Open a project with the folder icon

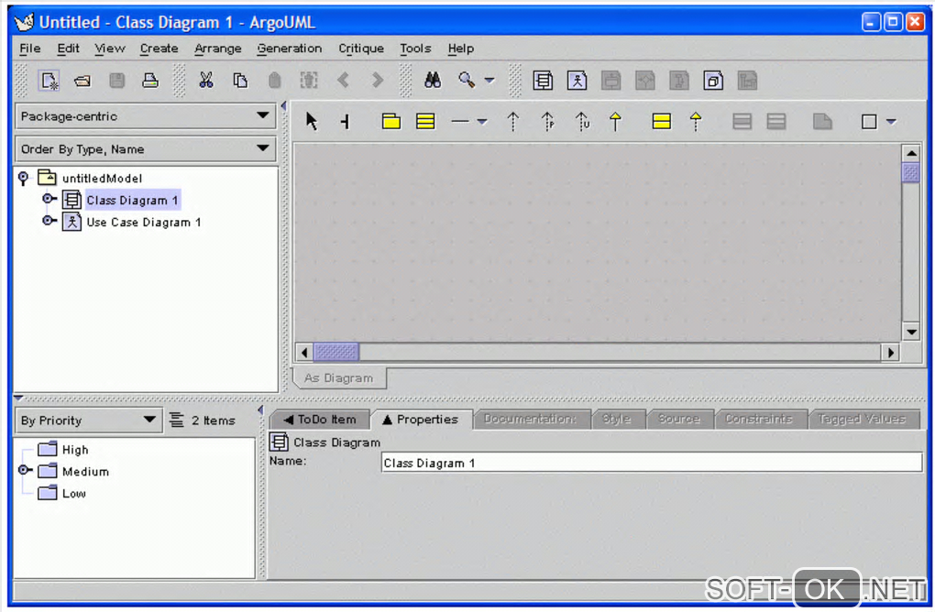82,81
